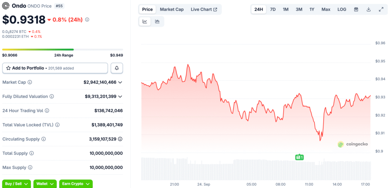The image size is (388, 188).
Task: Click the price alert bell icon
Action: pyautogui.click(x=117, y=68)
